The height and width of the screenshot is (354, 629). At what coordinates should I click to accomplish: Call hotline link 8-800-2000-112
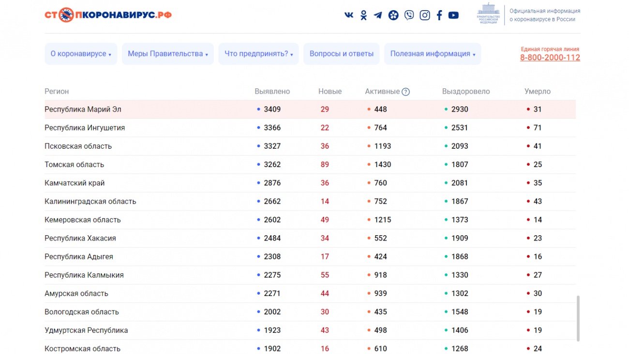coord(550,58)
